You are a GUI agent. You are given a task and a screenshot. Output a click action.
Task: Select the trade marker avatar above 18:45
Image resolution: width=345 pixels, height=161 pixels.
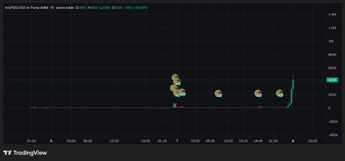click(258, 93)
